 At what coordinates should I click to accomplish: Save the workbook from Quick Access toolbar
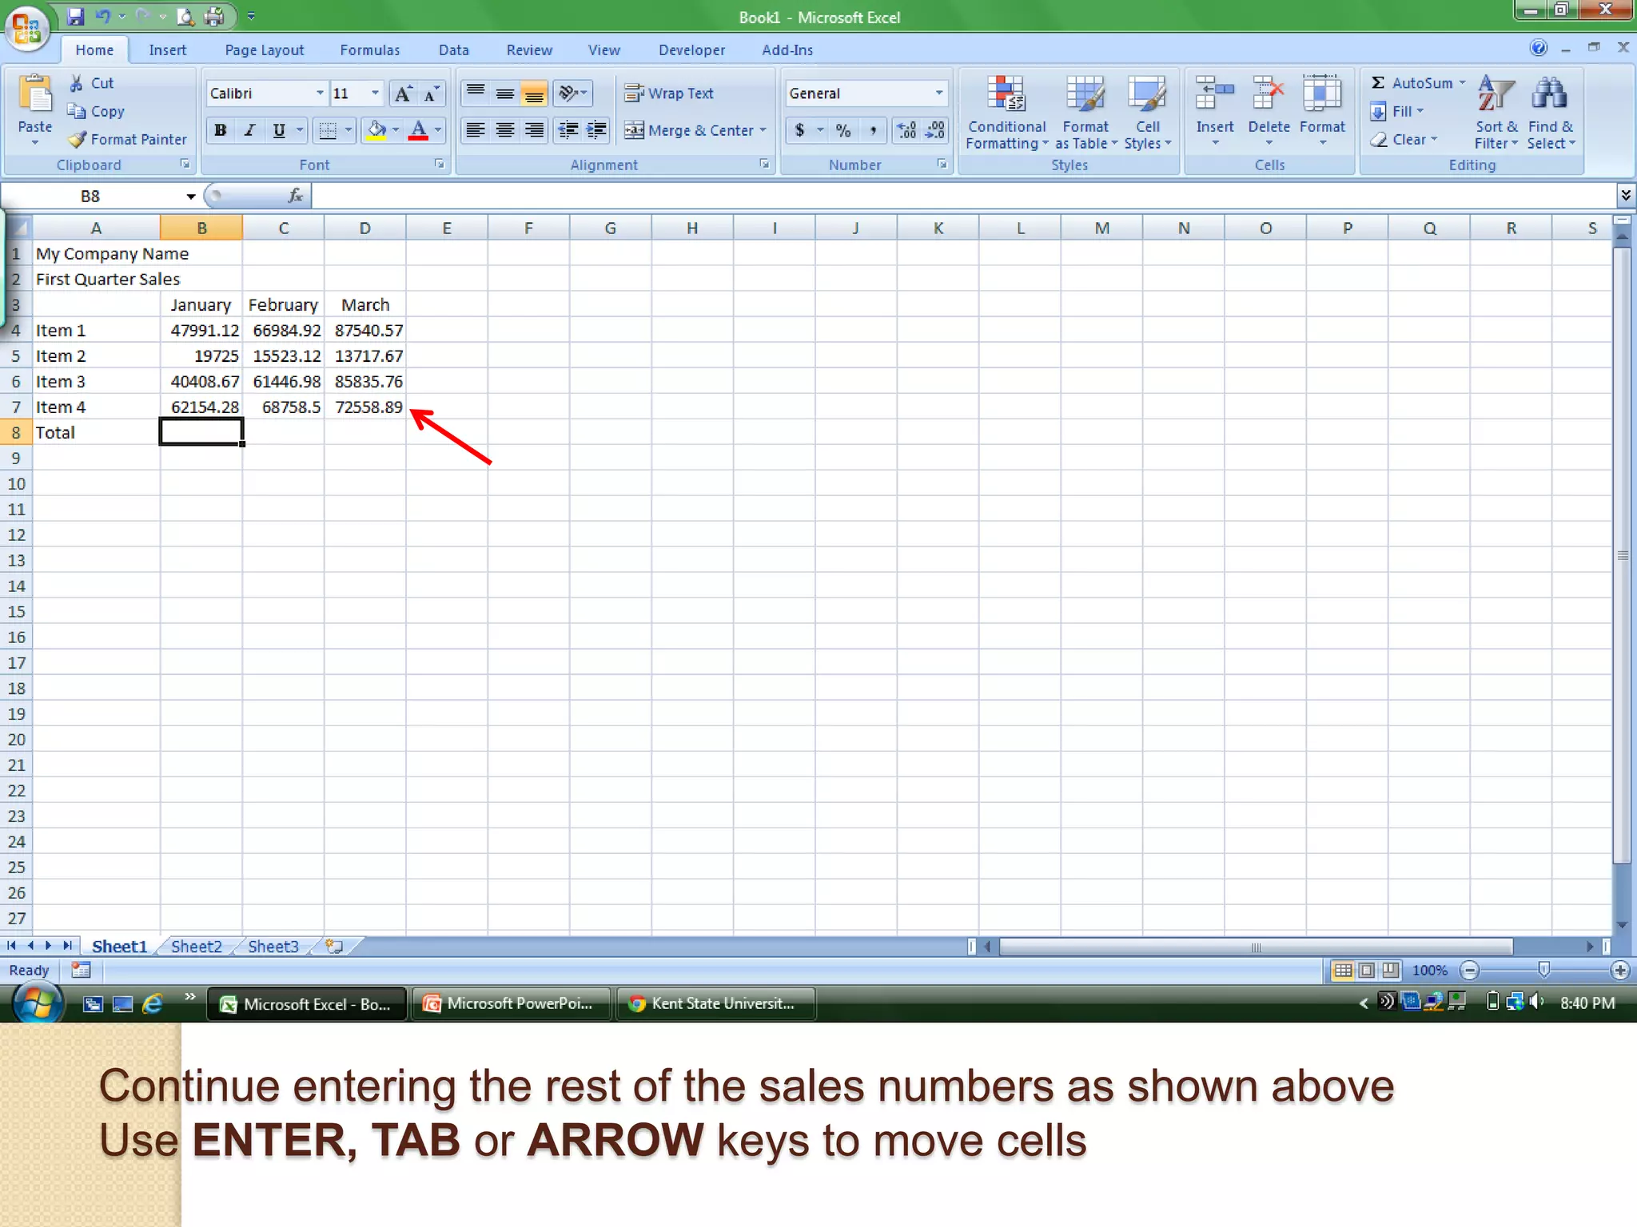(x=75, y=16)
